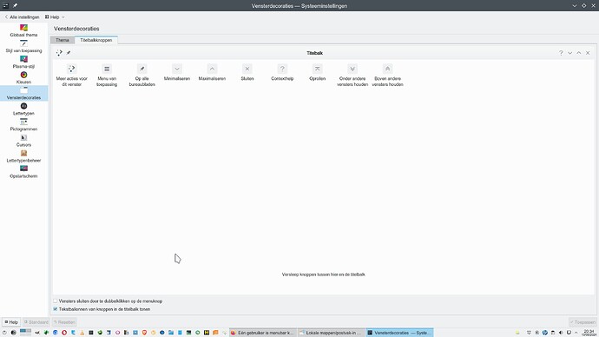599x337 pixels.
Task: Select the 'Boven andere vensters houden' icon
Action: click(x=388, y=69)
